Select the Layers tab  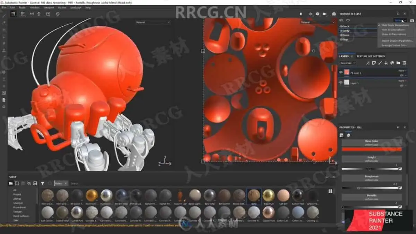pos(344,56)
